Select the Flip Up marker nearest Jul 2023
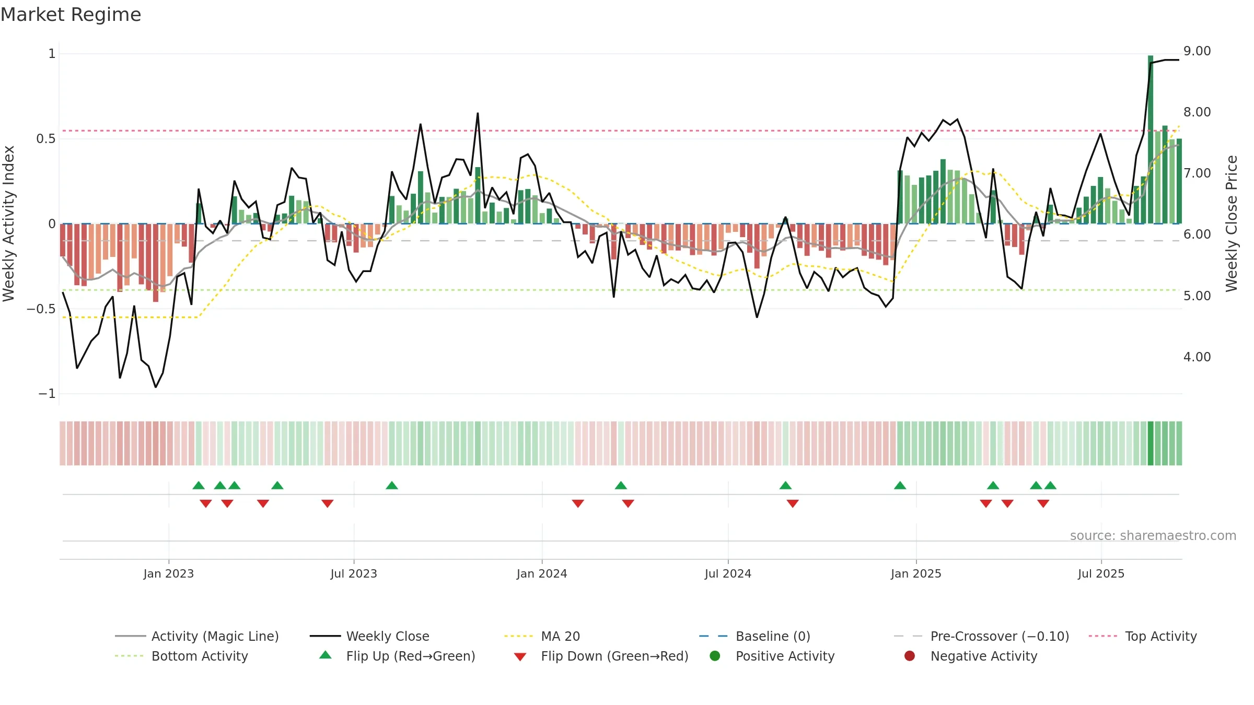 tap(392, 485)
